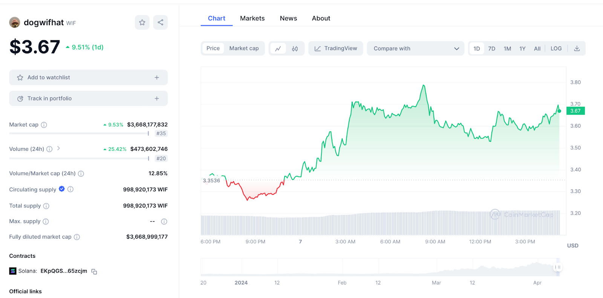Click the green price marker dot on chart

(559, 111)
